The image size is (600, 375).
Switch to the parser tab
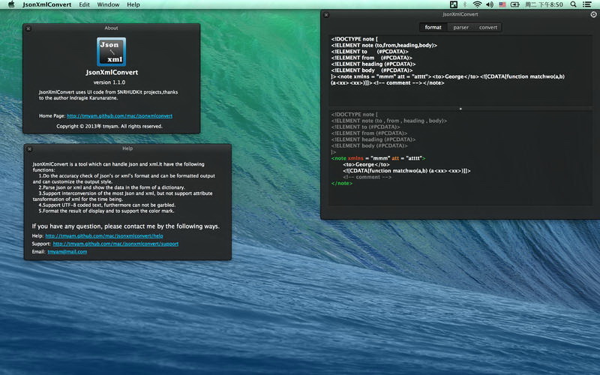tap(460, 28)
